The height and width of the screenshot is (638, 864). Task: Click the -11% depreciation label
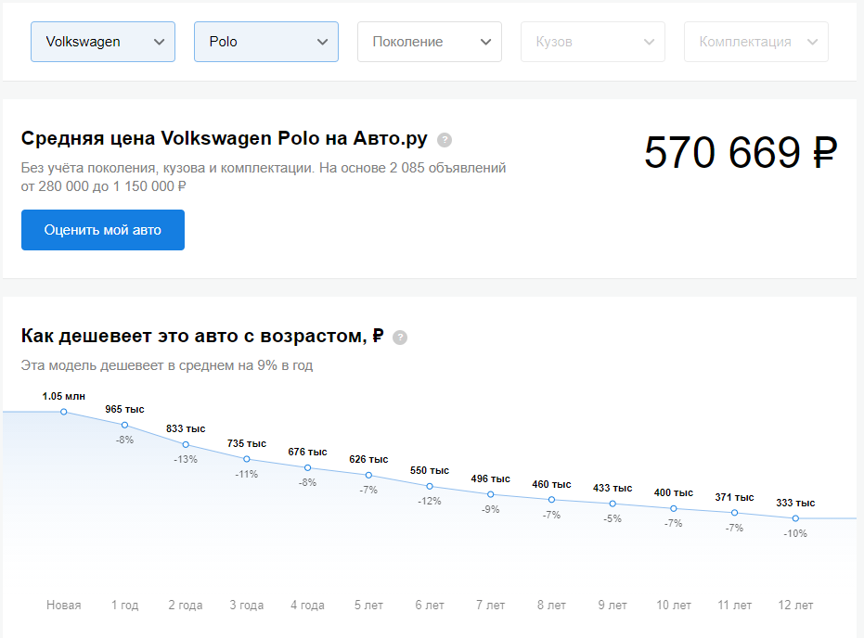[247, 475]
